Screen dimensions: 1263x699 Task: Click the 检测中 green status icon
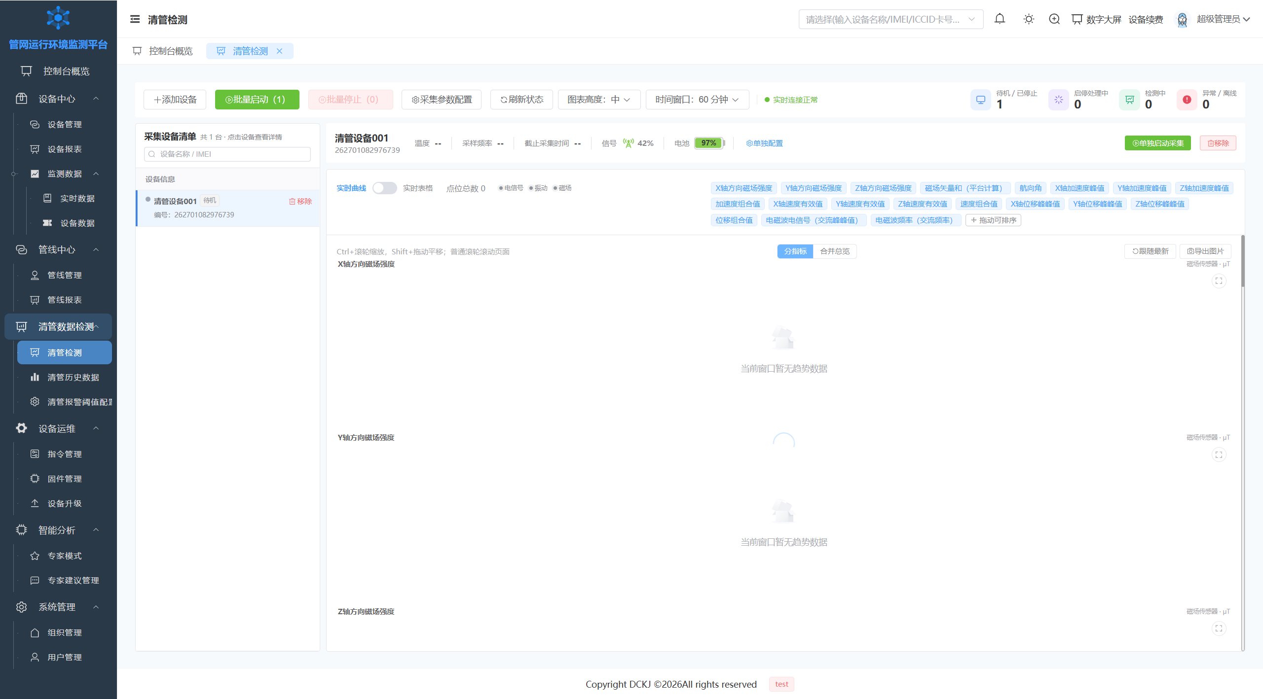1129,100
